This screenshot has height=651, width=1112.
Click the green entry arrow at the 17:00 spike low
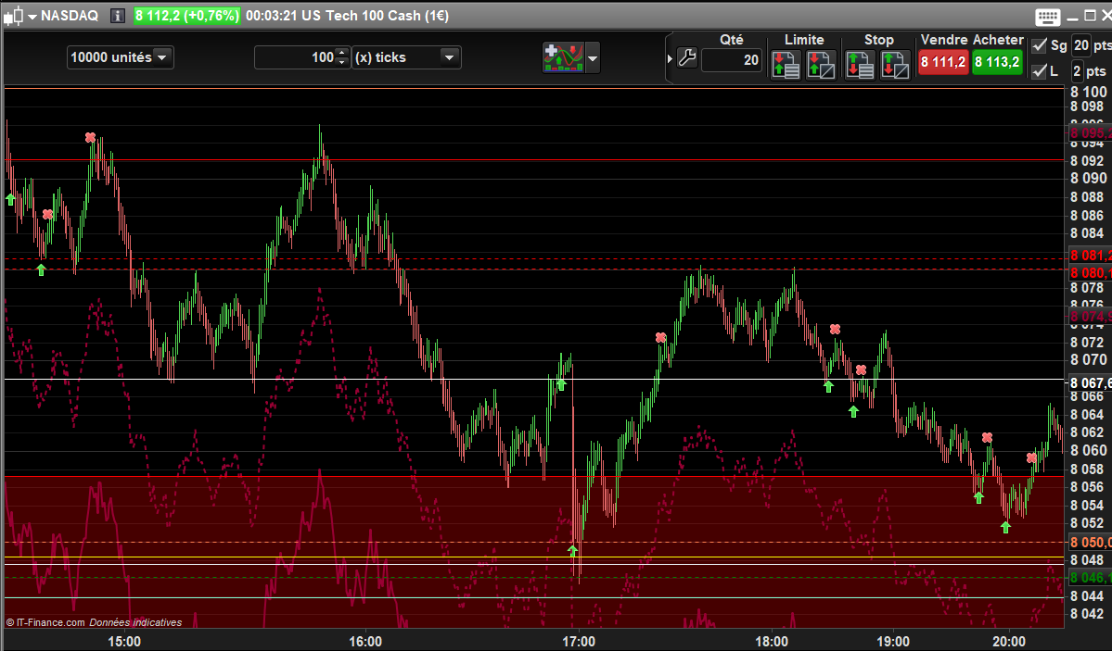573,550
